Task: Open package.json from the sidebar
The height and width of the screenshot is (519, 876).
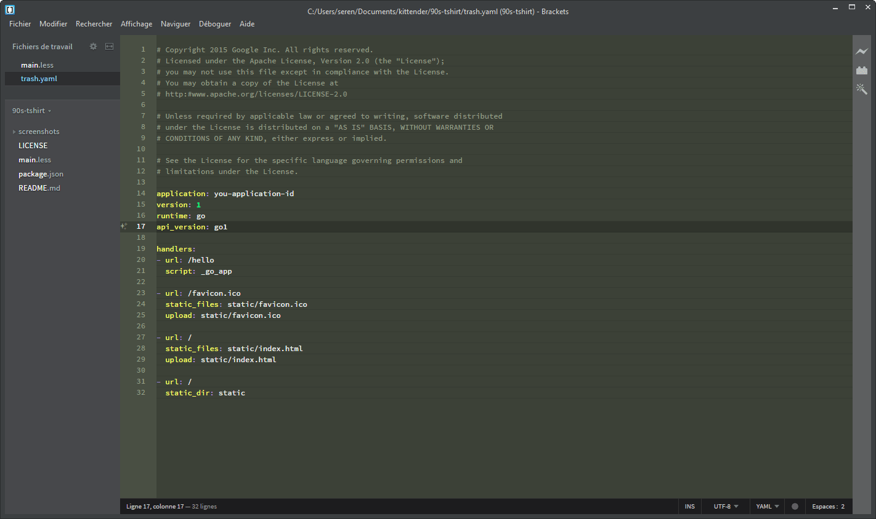Action: coord(41,173)
